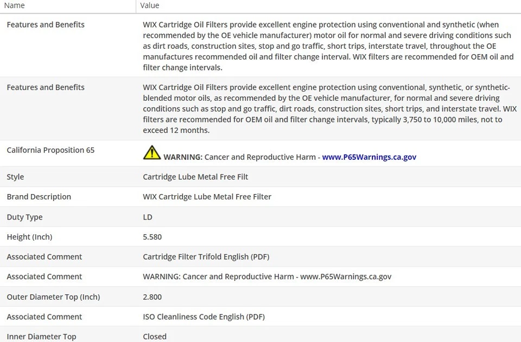Open the www.P65Warnings.ca.gov link
Viewport: 521px width, 342px height.
(369, 157)
